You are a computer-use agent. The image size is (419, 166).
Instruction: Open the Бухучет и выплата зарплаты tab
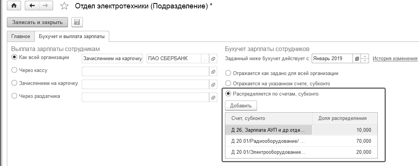(x=72, y=36)
